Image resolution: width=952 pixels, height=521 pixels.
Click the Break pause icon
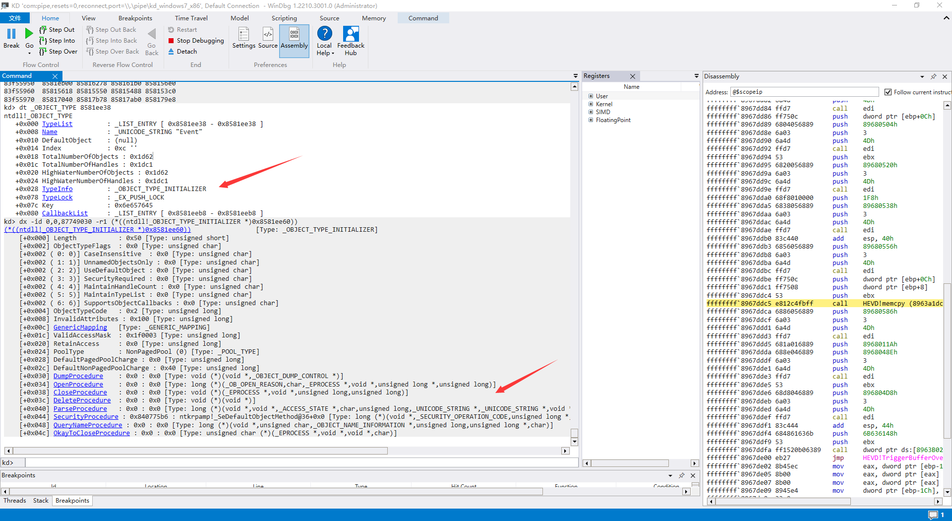point(11,34)
